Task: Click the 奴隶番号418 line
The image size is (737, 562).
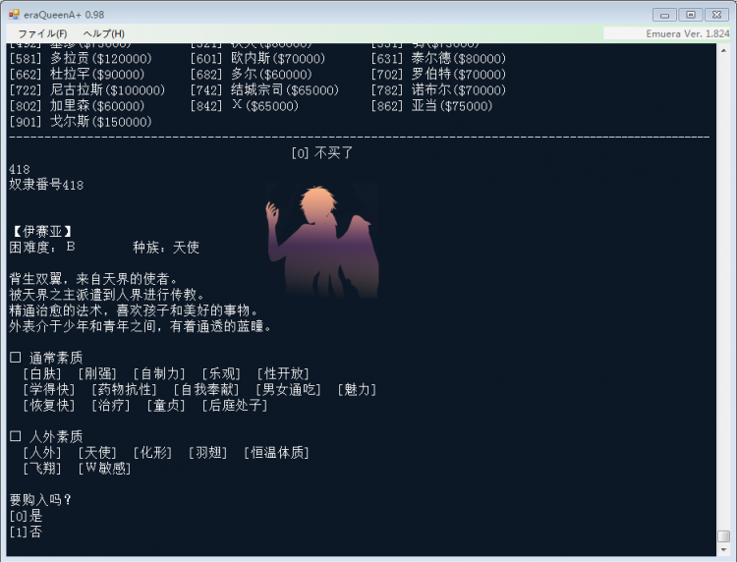Action: tap(46, 185)
